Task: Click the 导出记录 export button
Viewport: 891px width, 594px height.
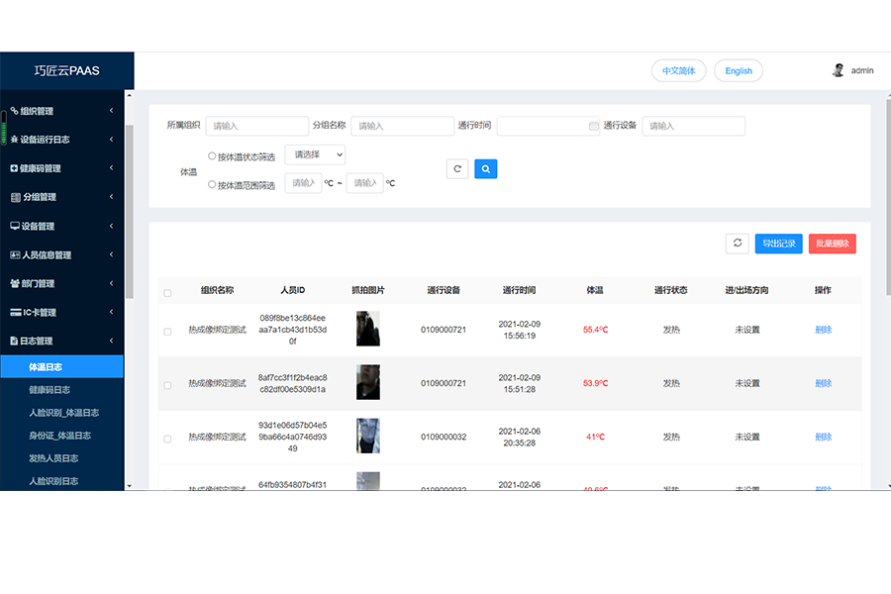Action: (778, 244)
